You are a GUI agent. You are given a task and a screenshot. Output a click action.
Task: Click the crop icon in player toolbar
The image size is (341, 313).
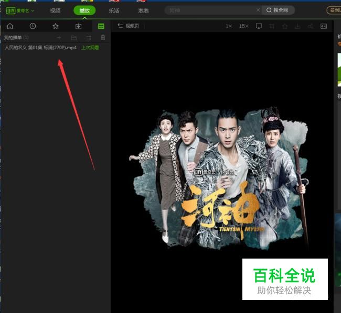coord(272,26)
